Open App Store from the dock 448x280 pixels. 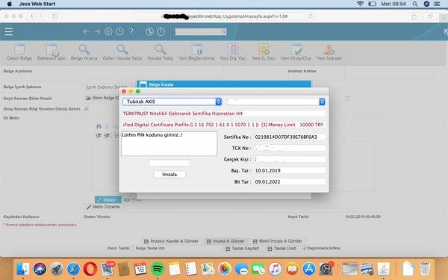[x=309, y=269]
